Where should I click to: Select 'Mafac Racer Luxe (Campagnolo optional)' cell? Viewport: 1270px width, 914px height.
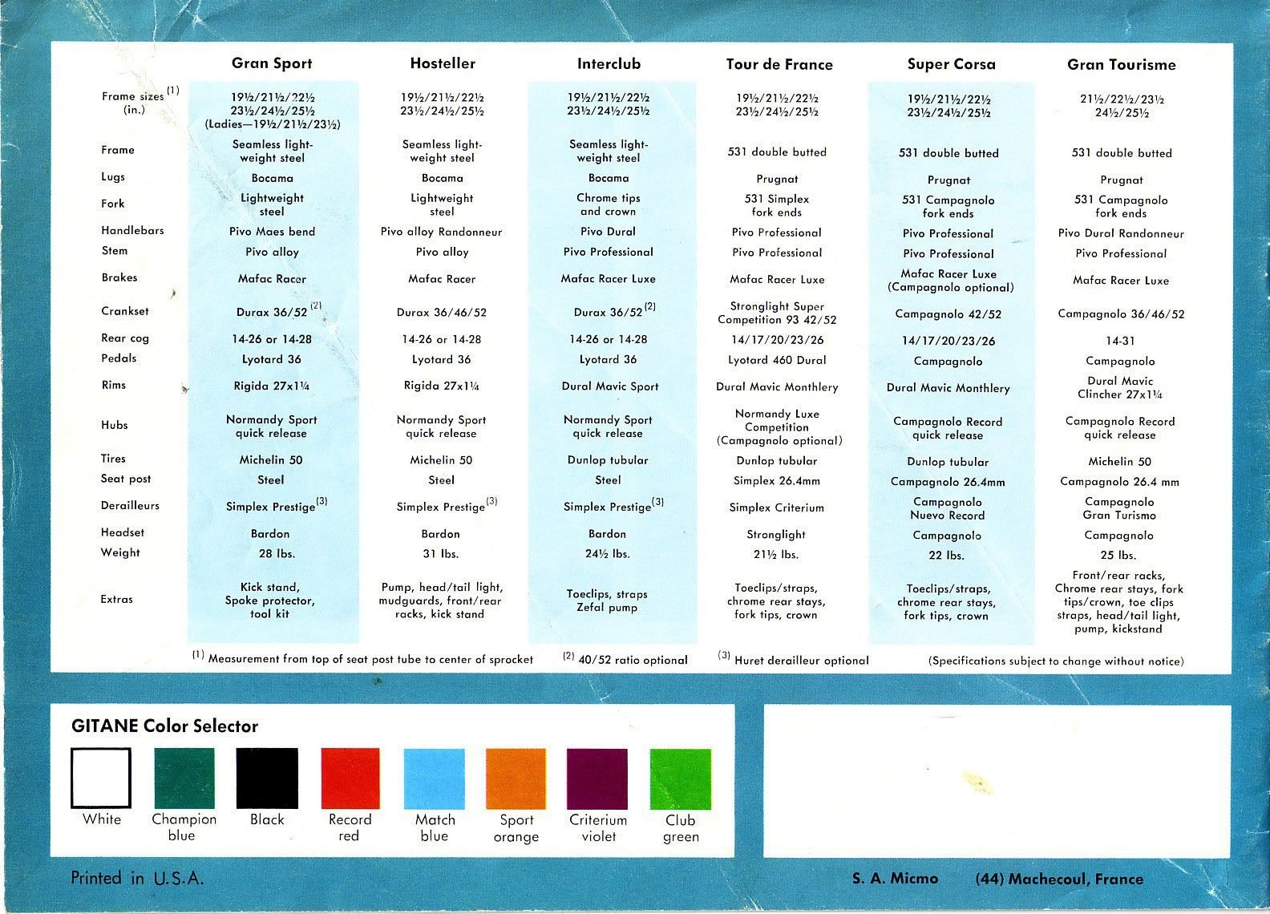pyautogui.click(x=950, y=281)
